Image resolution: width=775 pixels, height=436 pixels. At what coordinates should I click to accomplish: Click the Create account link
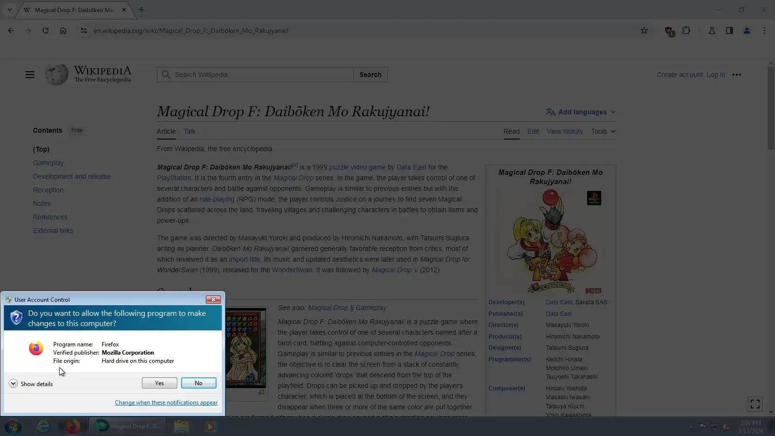tap(680, 75)
